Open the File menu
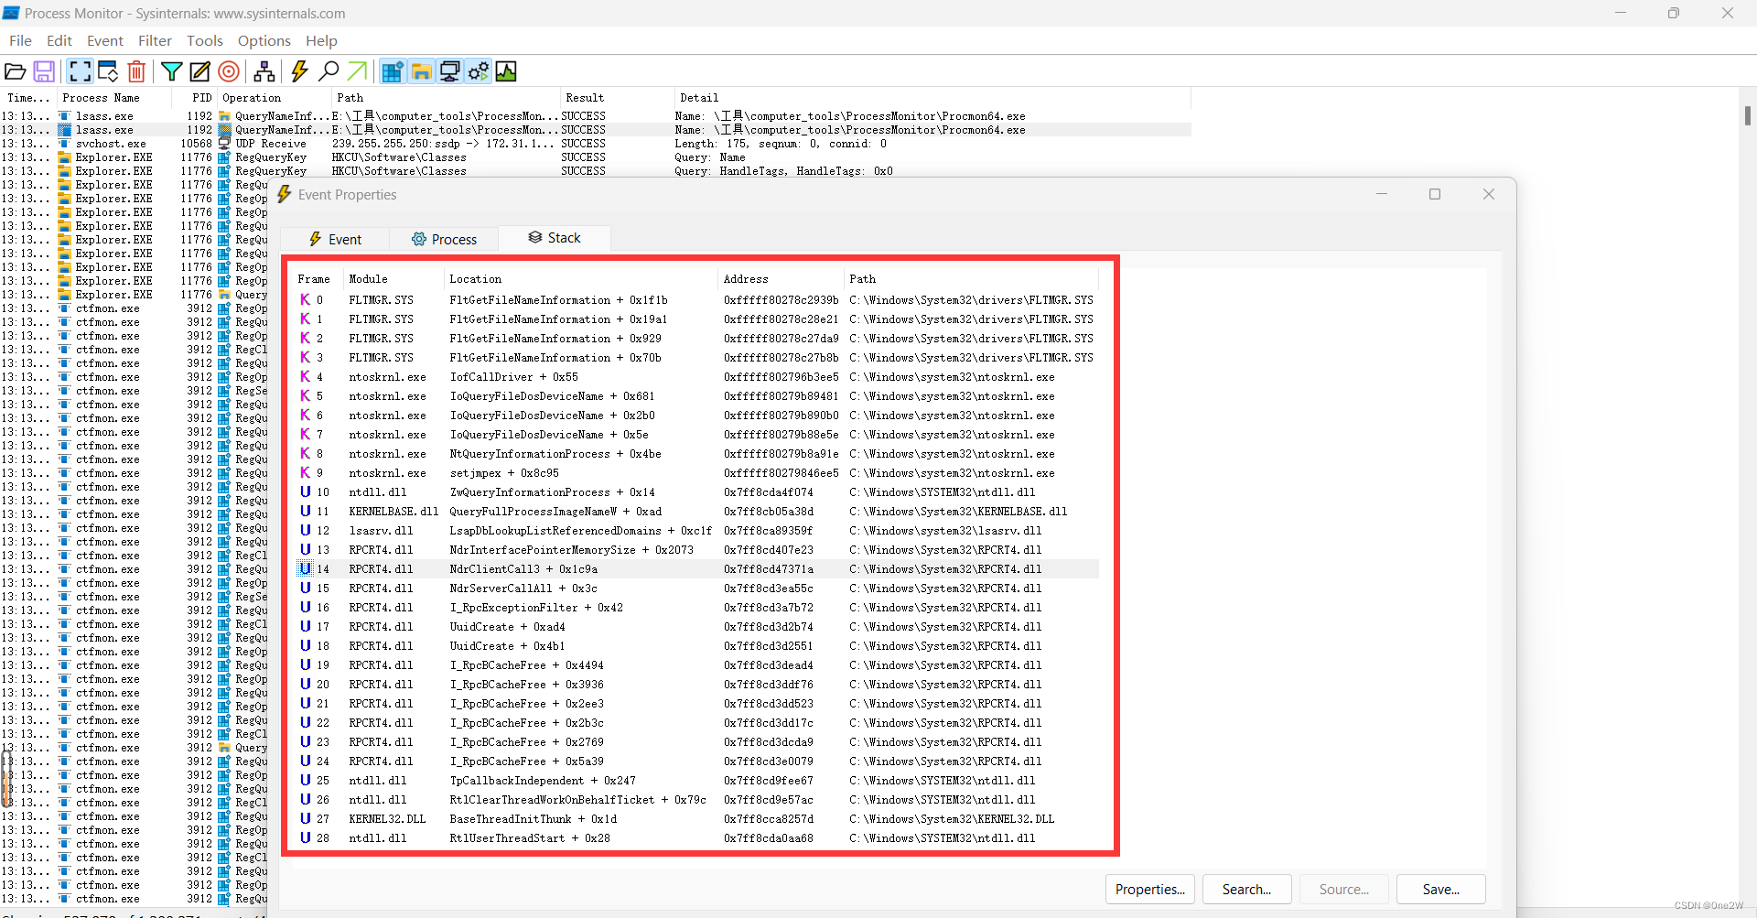 20,40
